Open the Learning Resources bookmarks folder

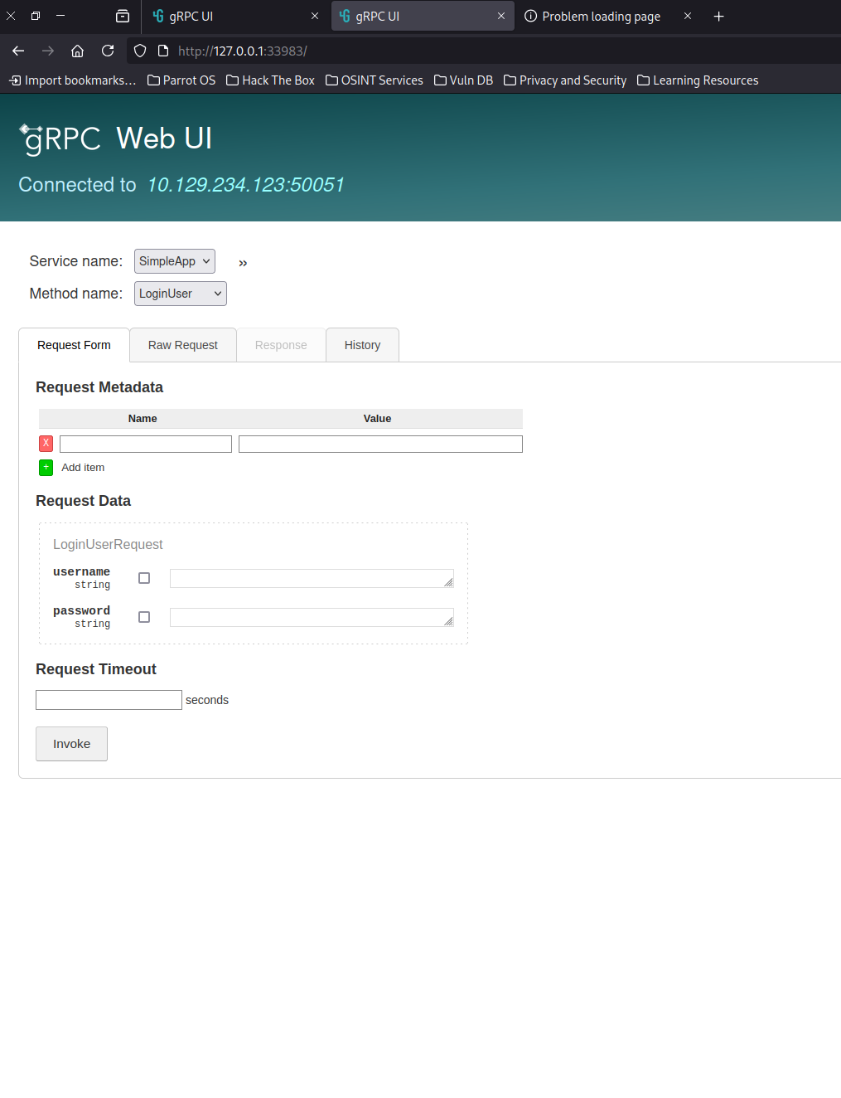(x=698, y=80)
